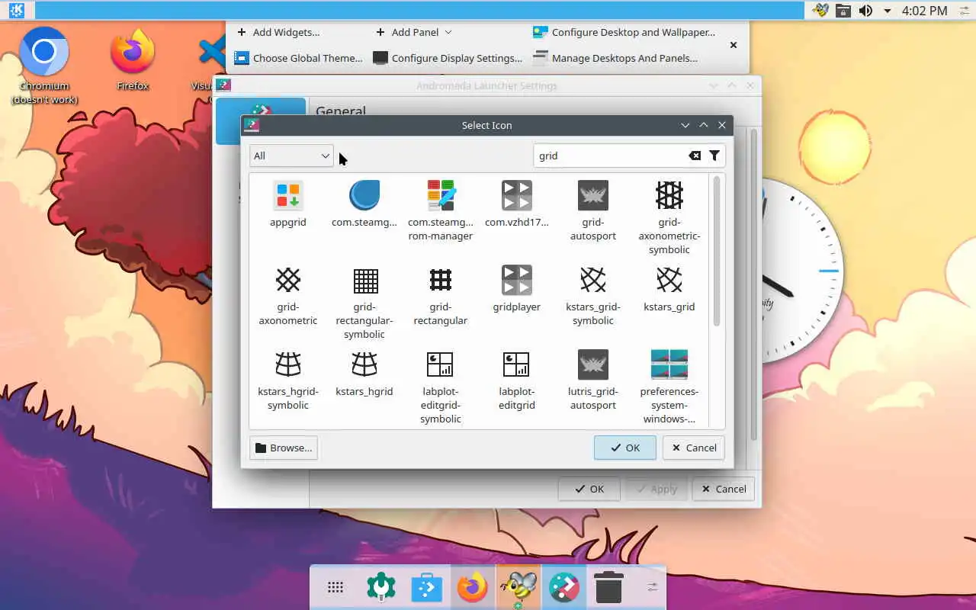Screen dimensions: 976x610
Task: Click Browse in Select Icon dialog
Action: coord(284,448)
